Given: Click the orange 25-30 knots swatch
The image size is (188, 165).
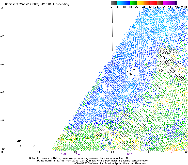Looking at the screenshot, I should coord(147,3).
